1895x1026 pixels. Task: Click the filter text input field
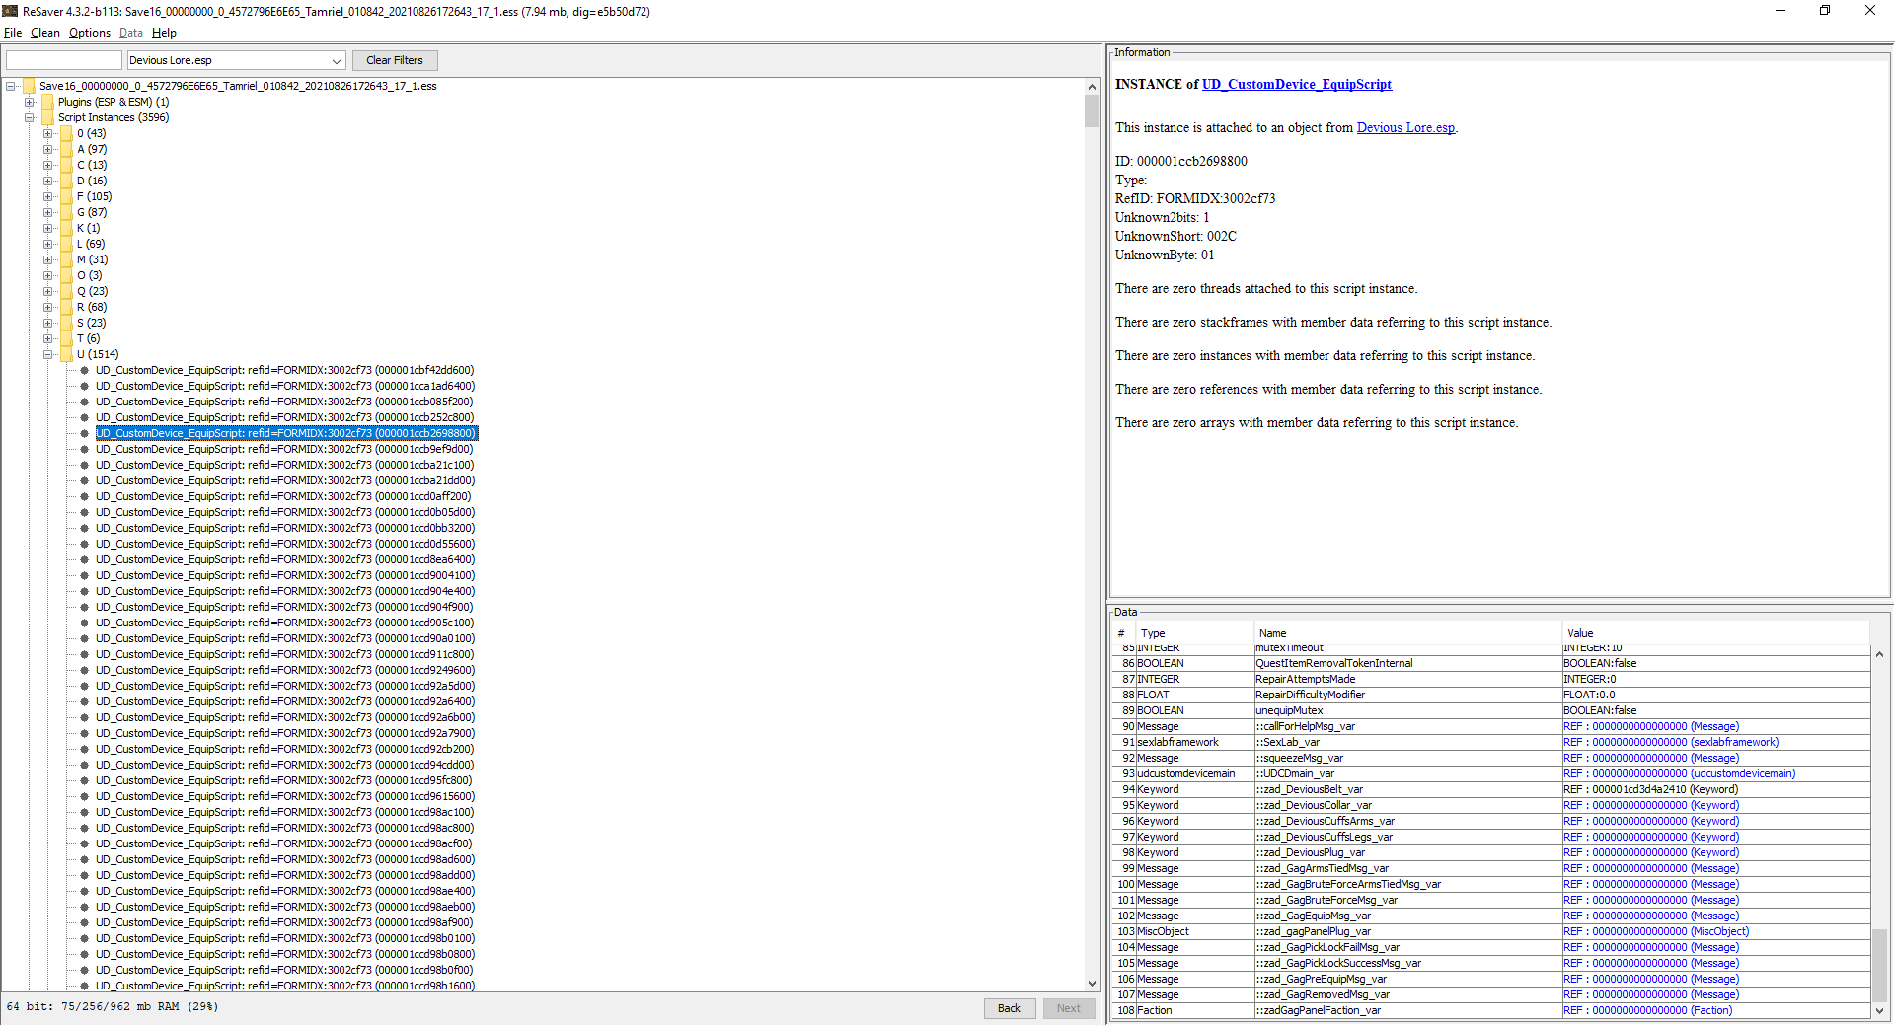(x=64, y=60)
